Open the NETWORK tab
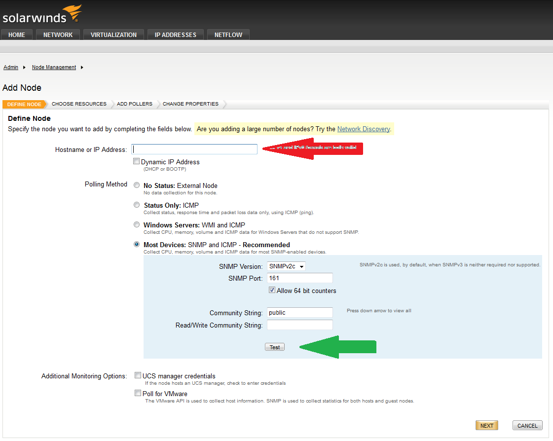 58,35
